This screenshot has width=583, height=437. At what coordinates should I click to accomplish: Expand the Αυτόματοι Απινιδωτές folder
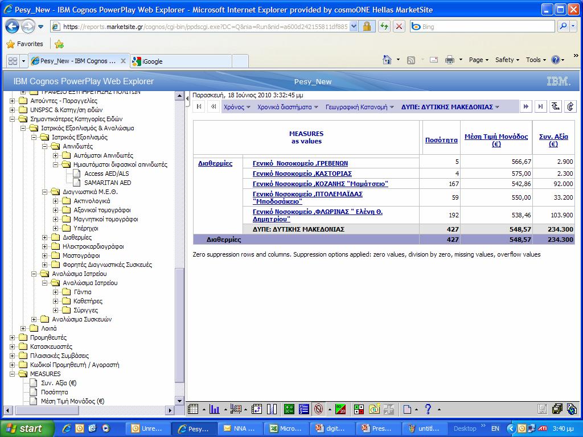pyautogui.click(x=56, y=155)
